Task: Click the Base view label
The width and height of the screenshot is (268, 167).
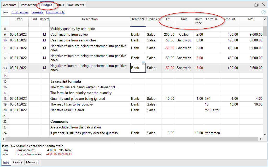Action: (x=5, y=12)
